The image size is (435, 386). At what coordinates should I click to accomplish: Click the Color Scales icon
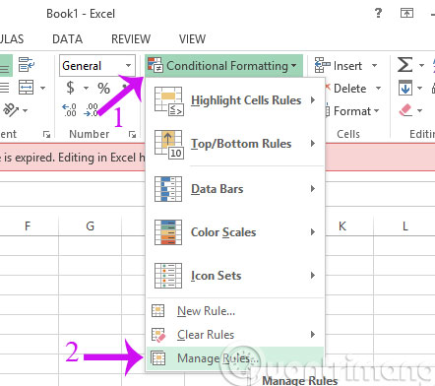coord(168,232)
